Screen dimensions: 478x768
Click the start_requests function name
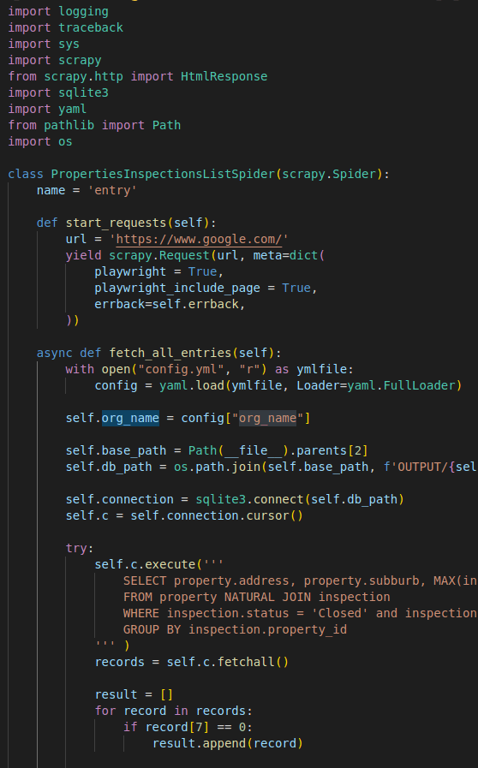[117, 223]
